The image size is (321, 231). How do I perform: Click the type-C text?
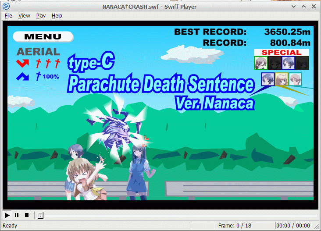[x=91, y=62]
